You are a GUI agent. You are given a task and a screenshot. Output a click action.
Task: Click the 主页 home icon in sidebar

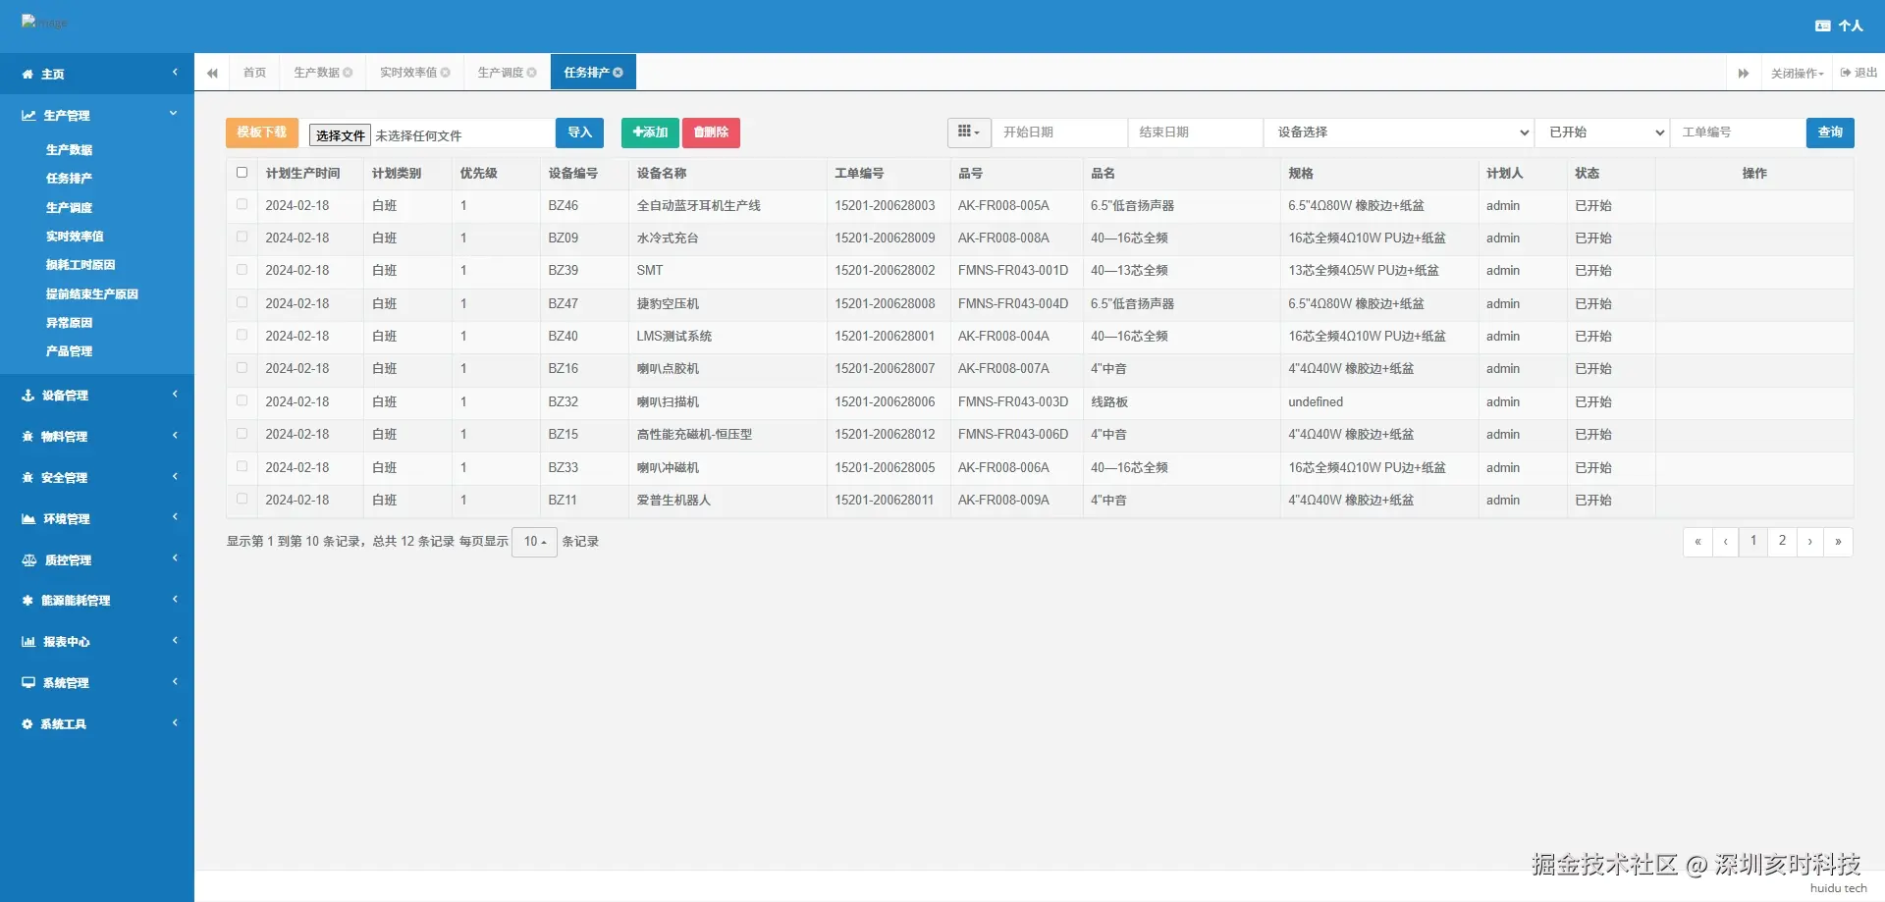(x=27, y=74)
